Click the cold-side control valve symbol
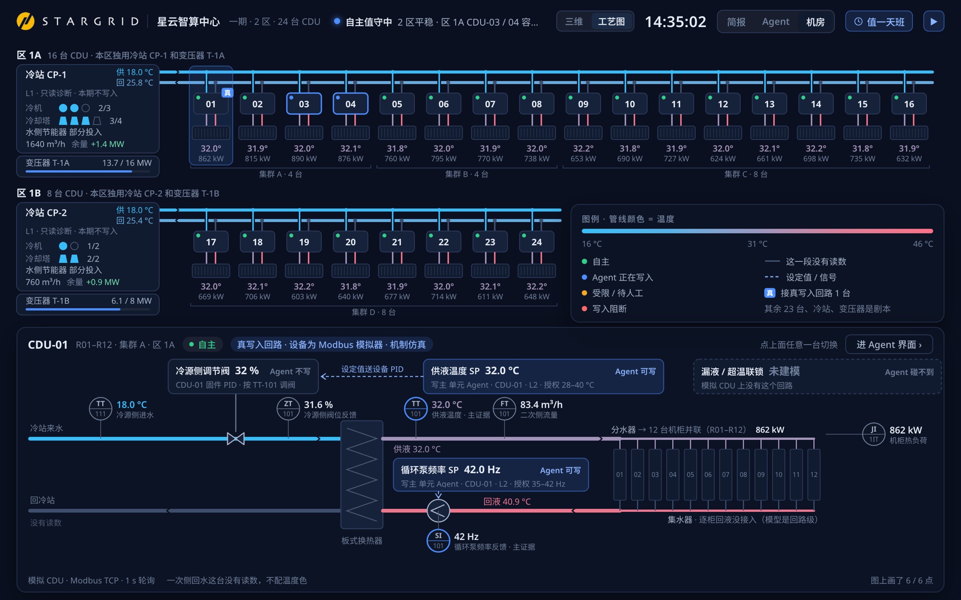Screen dimensions: 961x600 point(235,438)
